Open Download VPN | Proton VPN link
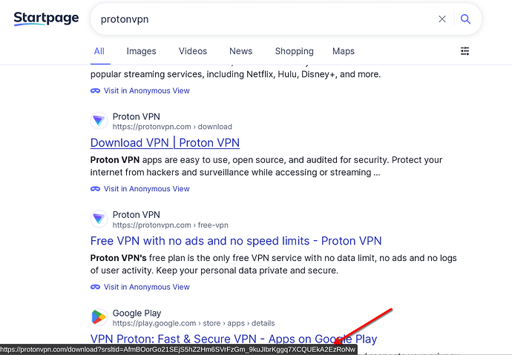The height and width of the screenshot is (355, 512). point(165,143)
